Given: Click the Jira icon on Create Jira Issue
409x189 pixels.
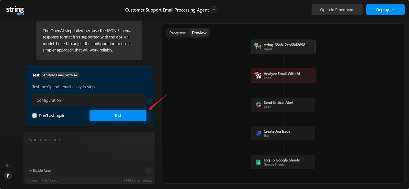Looking at the screenshot, I should click(x=258, y=133).
